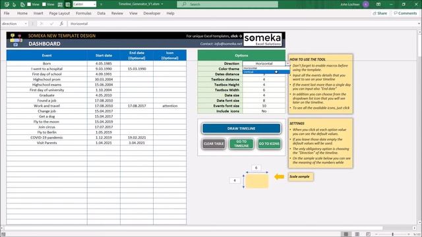Click the Enter checkmark in formula bar
The image size is (422, 237).
(x=51, y=24)
